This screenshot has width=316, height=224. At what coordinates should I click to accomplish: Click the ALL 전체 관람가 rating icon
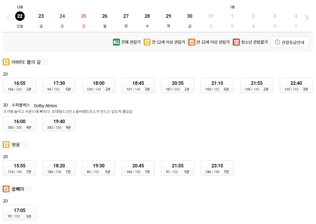117,41
